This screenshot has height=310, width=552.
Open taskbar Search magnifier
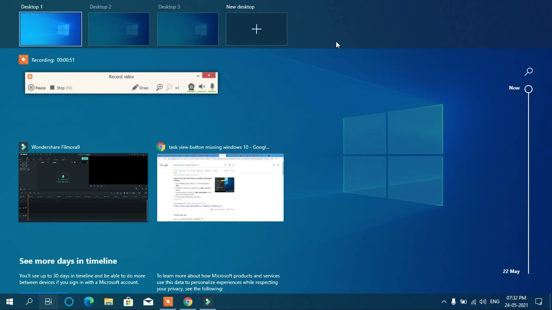point(29,302)
